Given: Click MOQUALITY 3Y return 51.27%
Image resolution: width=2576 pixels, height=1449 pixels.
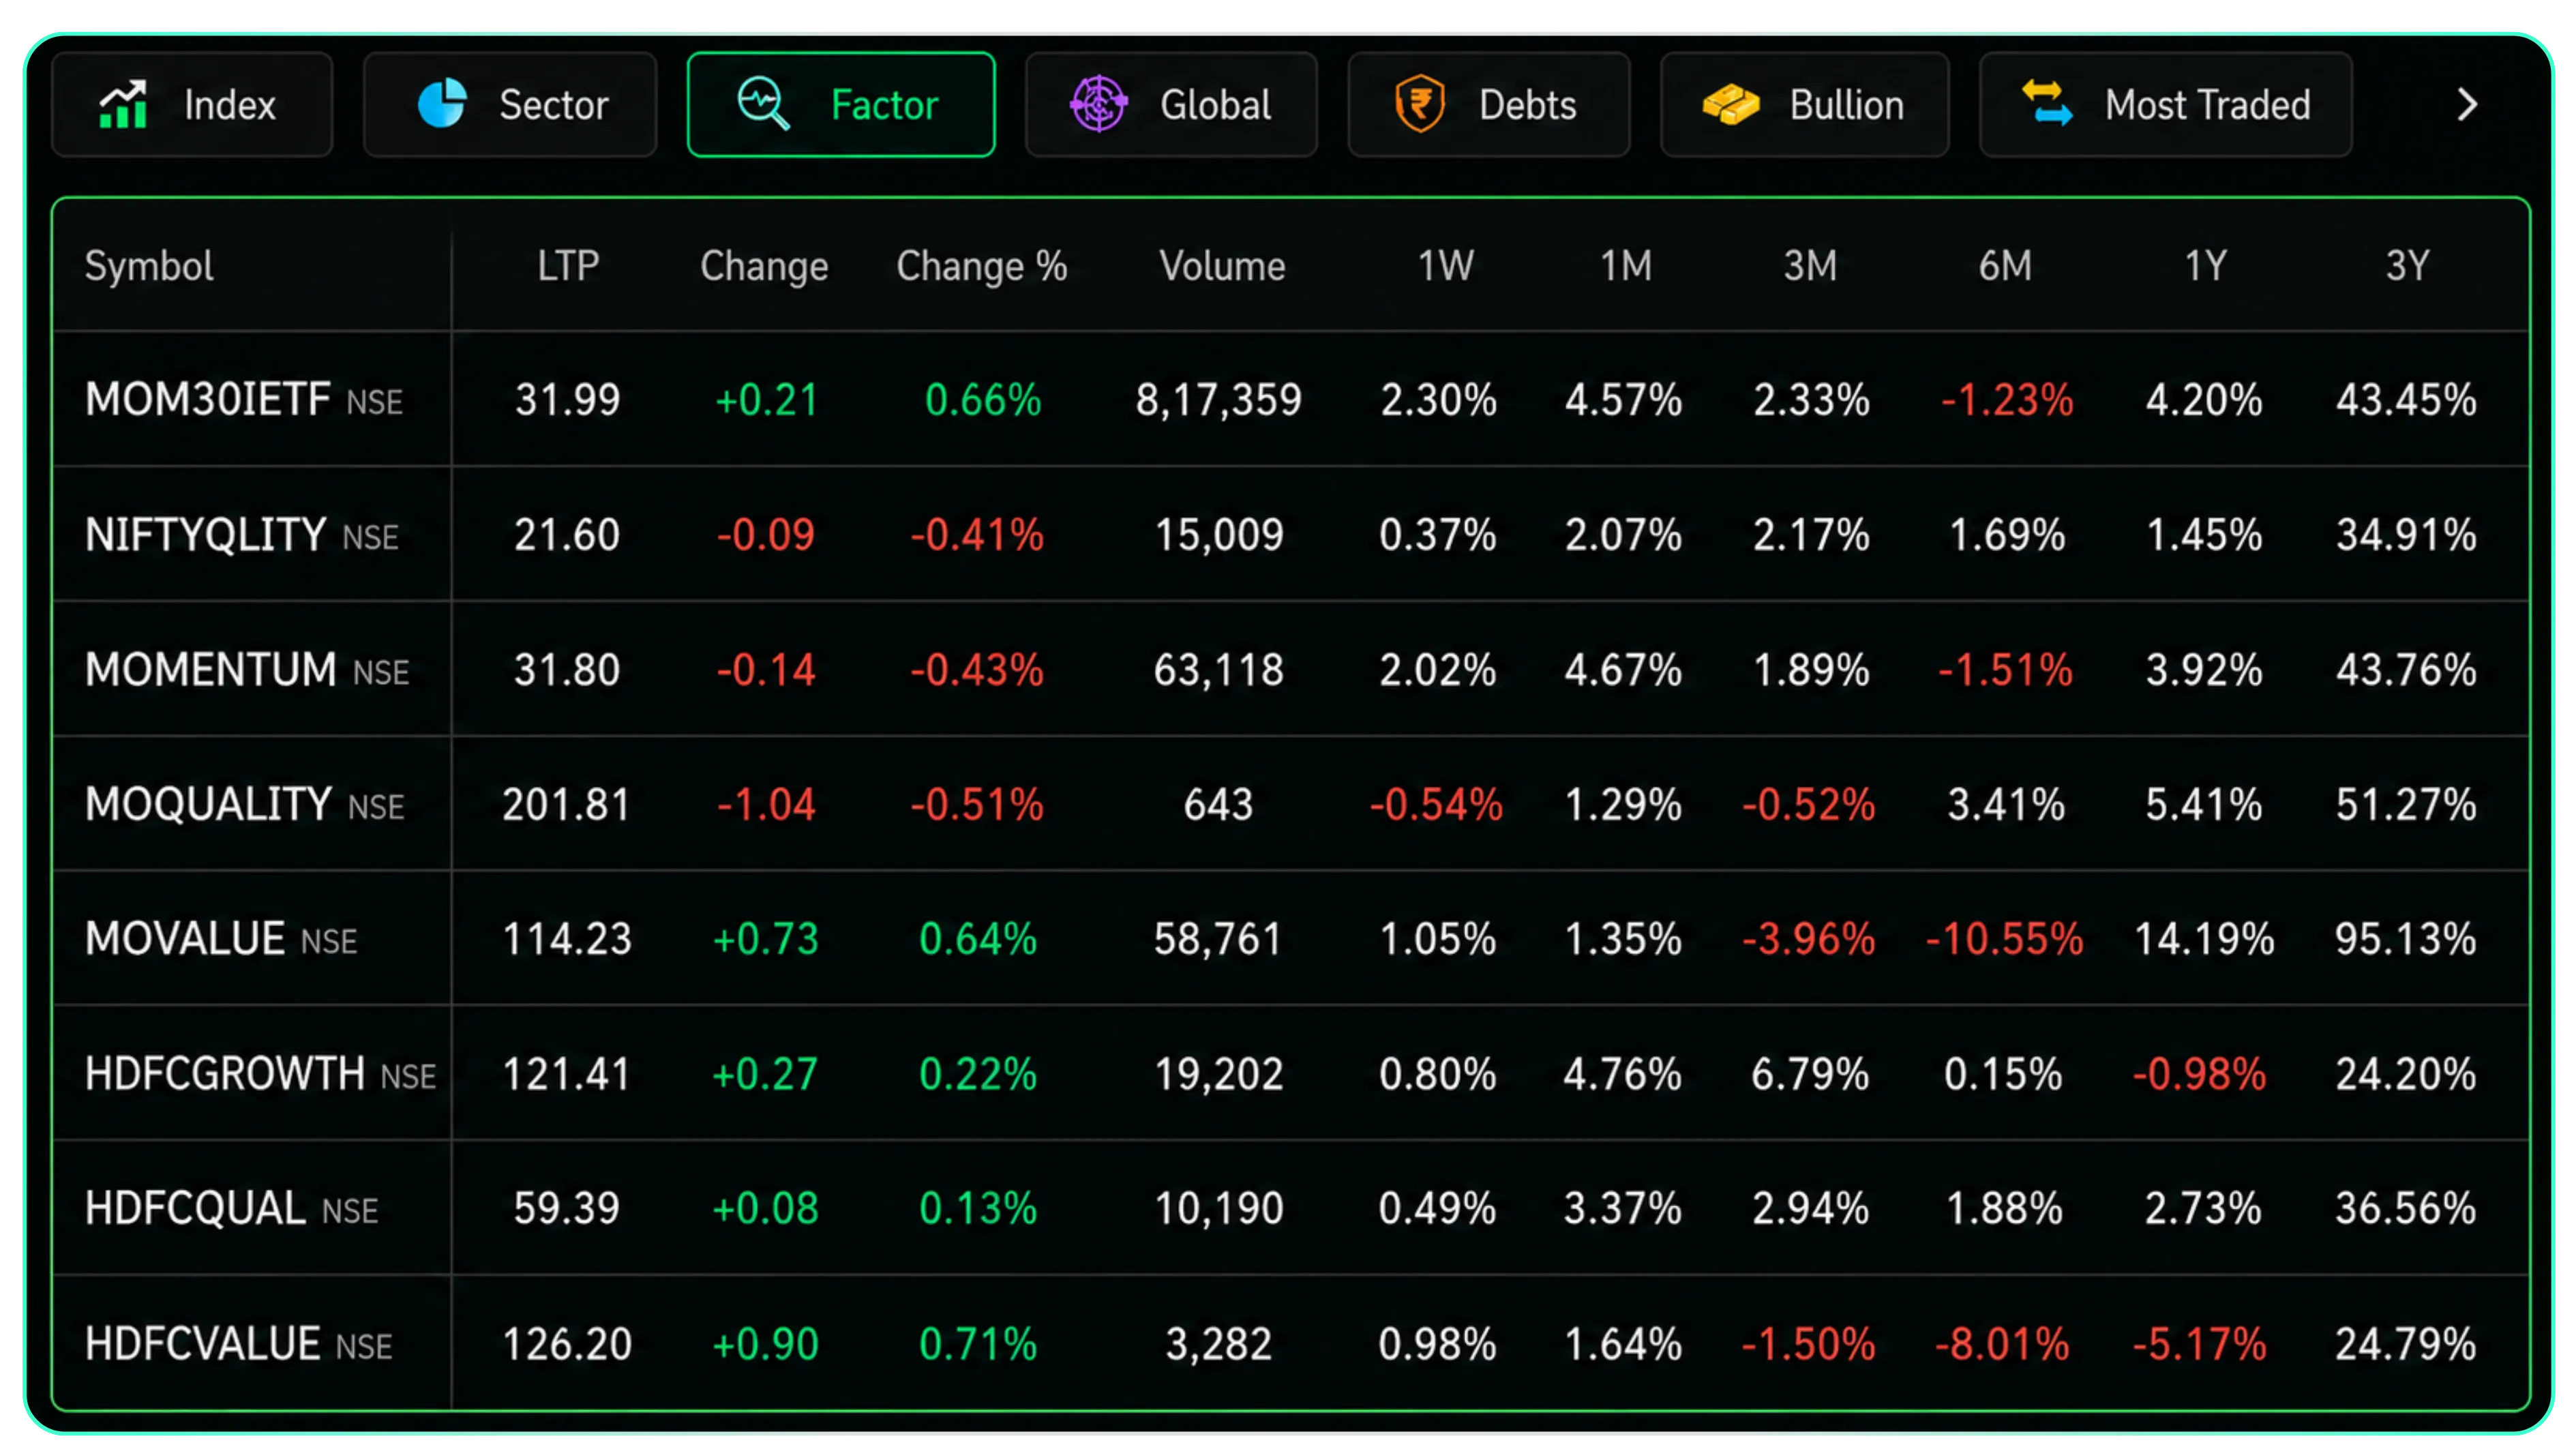Looking at the screenshot, I should click(2406, 805).
